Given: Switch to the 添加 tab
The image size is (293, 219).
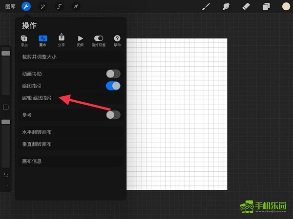Looking at the screenshot, I should 24,40.
